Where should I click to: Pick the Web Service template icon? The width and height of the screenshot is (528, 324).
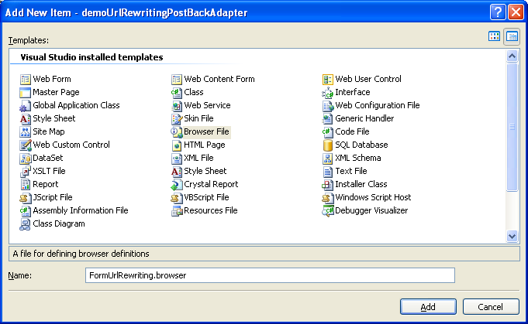coord(177,105)
